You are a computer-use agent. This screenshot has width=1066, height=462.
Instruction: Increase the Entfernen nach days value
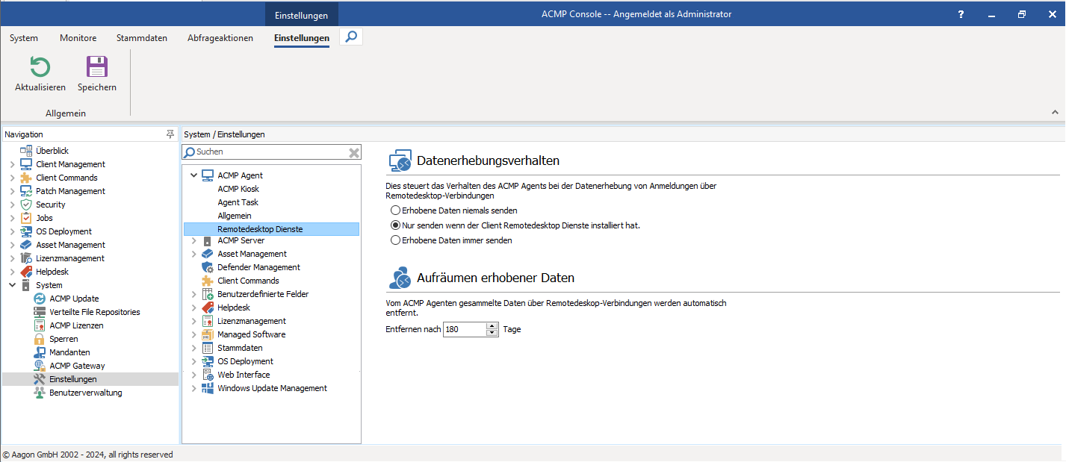pyautogui.click(x=492, y=326)
